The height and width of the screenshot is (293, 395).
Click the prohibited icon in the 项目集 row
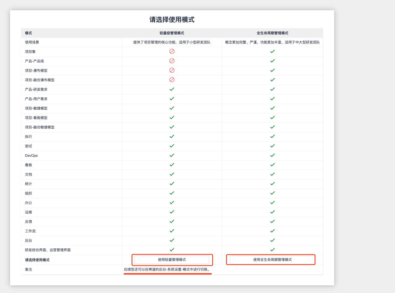tap(172, 51)
